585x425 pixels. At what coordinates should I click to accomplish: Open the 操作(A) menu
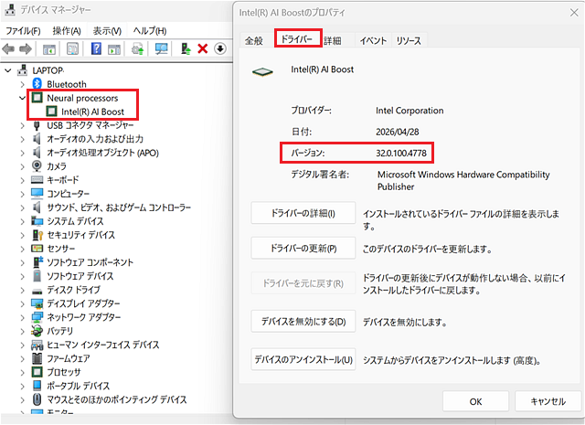(x=67, y=30)
